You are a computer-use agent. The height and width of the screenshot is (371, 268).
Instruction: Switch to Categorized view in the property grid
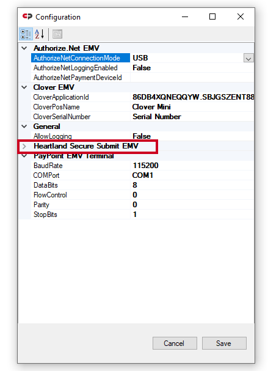tap(26, 34)
